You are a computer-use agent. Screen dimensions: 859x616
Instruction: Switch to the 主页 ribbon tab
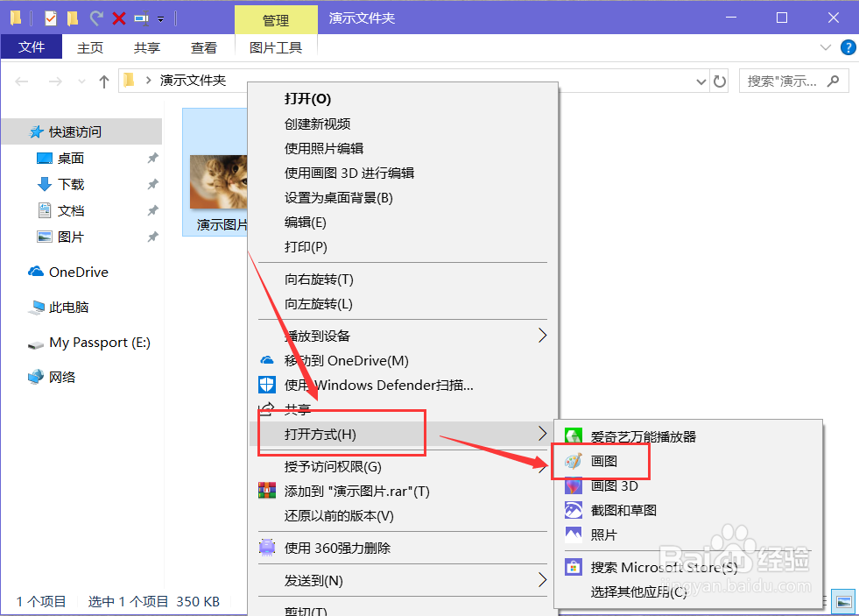coord(90,47)
